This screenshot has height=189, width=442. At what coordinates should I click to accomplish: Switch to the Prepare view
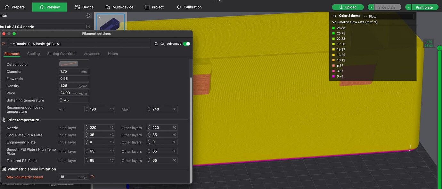pos(15,7)
